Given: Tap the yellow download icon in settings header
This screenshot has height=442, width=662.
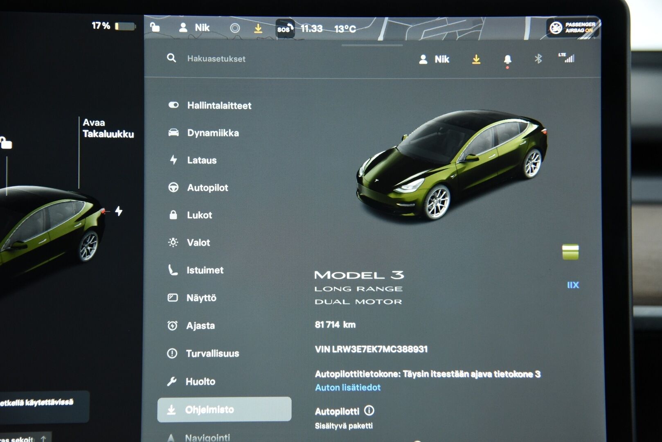Looking at the screenshot, I should pyautogui.click(x=476, y=59).
